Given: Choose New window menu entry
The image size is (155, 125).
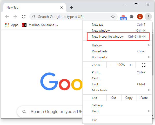Looking at the screenshot, I should 117,31.
